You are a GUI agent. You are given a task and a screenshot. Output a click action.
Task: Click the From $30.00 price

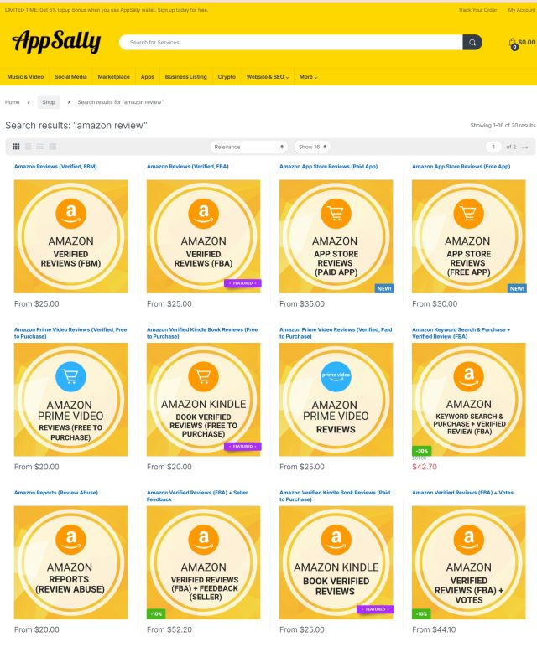click(x=435, y=303)
